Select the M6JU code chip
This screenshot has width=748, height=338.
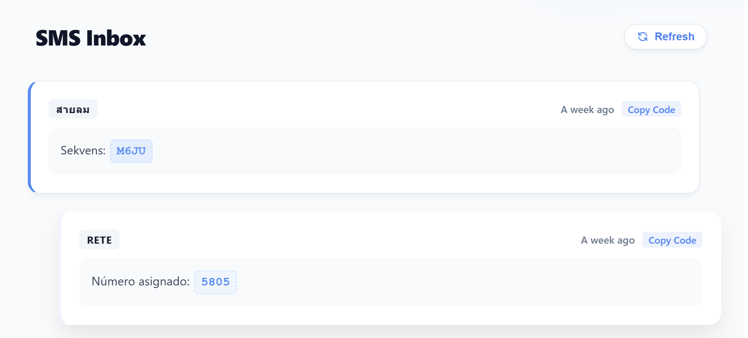tap(131, 151)
